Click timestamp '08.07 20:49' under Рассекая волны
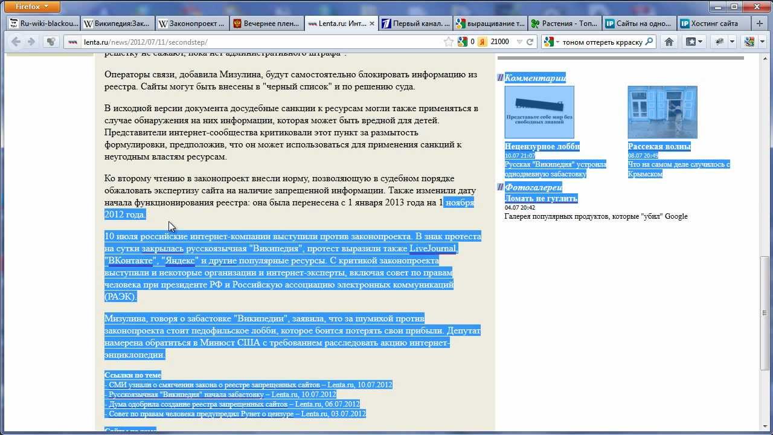The width and height of the screenshot is (773, 435). click(x=643, y=156)
